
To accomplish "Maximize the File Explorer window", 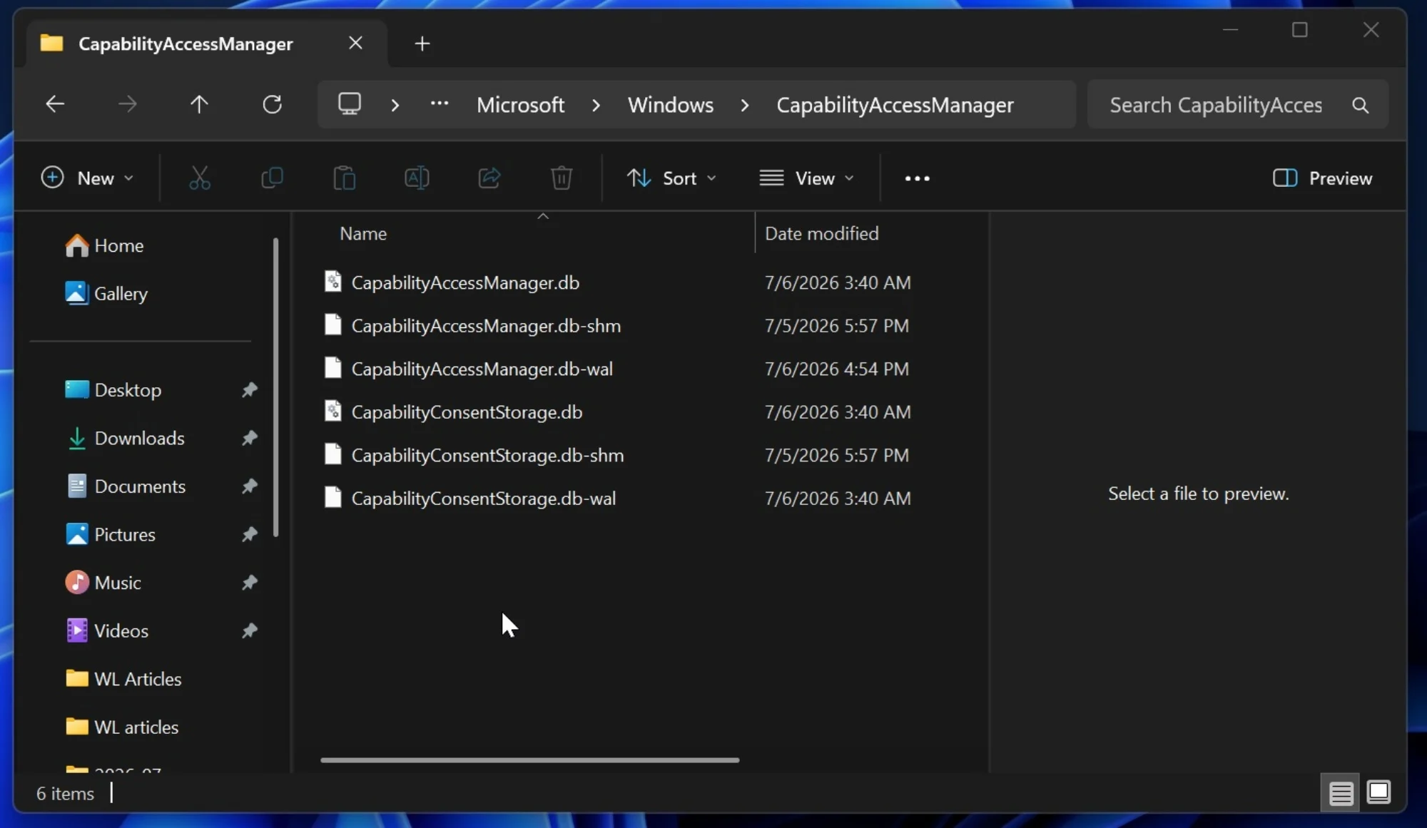I will 1300,30.
